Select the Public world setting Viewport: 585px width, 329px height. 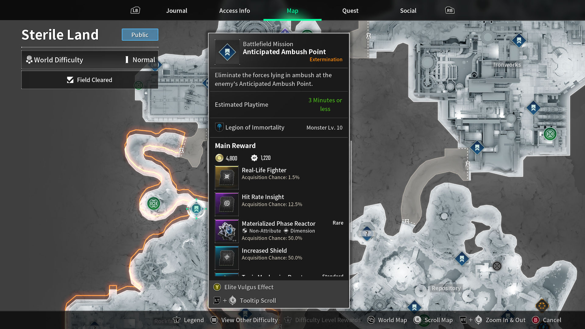140,34
